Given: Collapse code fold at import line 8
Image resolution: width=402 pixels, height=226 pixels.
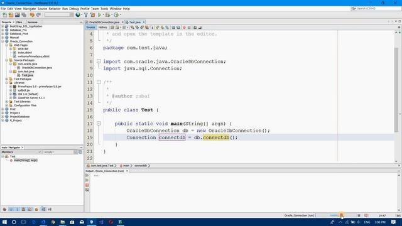Looking at the screenshot, I should [x=99, y=62].
